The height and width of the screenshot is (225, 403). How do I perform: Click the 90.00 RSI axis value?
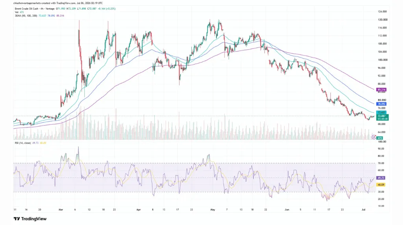381,149
